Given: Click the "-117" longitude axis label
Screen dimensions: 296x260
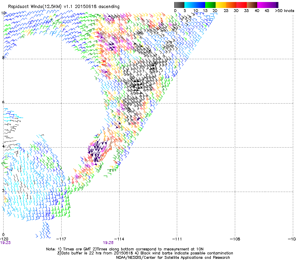Looking at the screenshot, I should tap(61, 239).
